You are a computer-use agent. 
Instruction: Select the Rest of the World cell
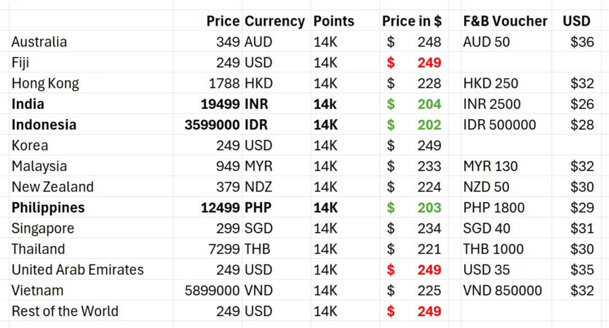point(65,311)
